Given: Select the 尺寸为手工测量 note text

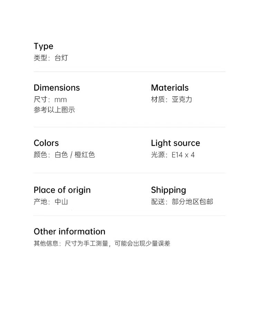Looking at the screenshot, I should (87, 244).
